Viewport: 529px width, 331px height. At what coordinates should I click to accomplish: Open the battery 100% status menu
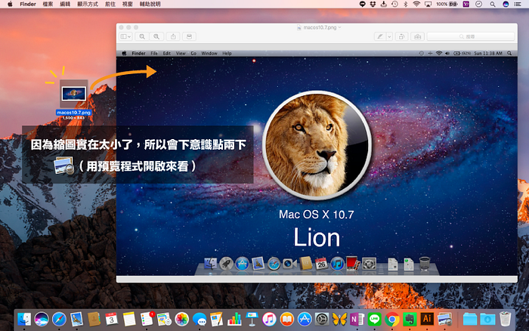pyautogui.click(x=447, y=4)
